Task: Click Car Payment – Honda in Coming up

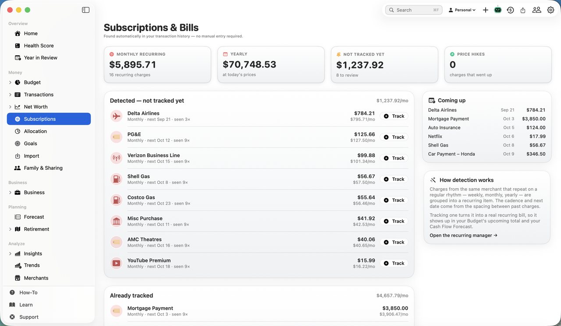Action: (487, 154)
